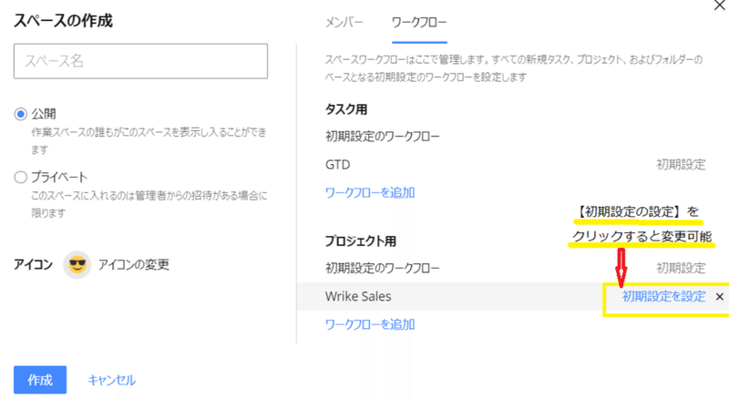Add workflow under プロジェクト用 section
Screen dimensions: 729x399
pyautogui.click(x=370, y=324)
